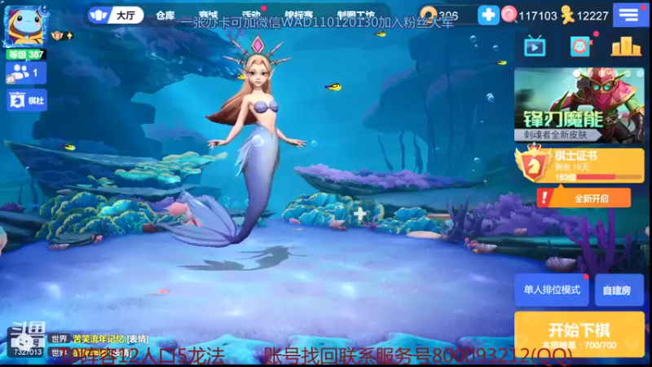652x367 pixels.
Task: Click the 全新开启 notice button
Action: tap(584, 198)
